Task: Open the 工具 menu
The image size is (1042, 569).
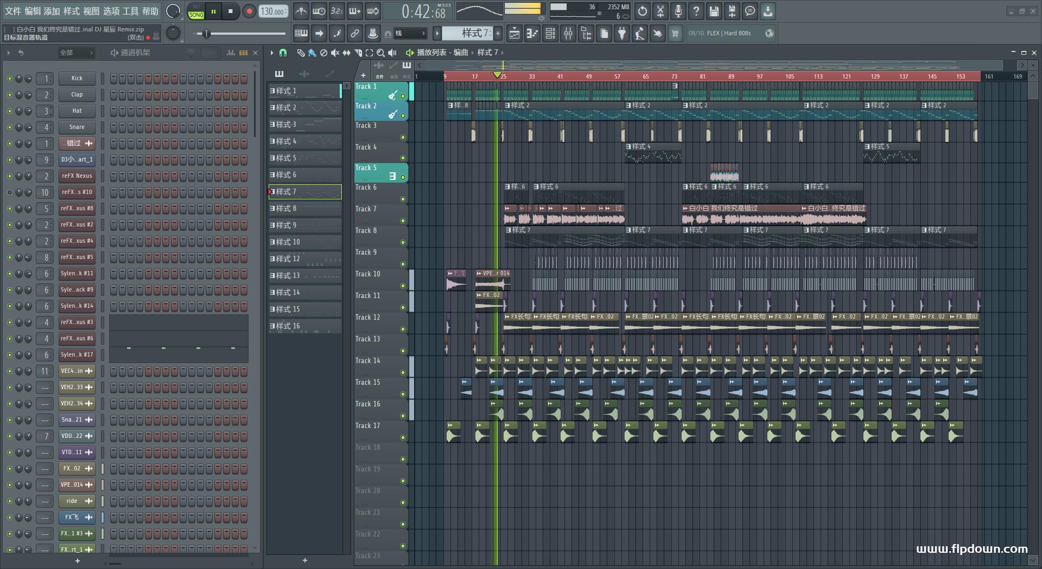Action: (x=131, y=11)
